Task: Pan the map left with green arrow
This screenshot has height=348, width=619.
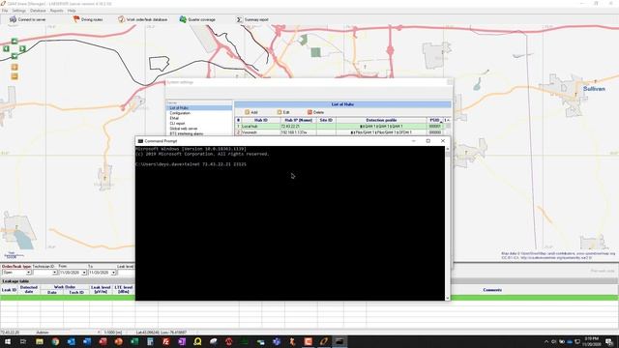Action: point(7,48)
